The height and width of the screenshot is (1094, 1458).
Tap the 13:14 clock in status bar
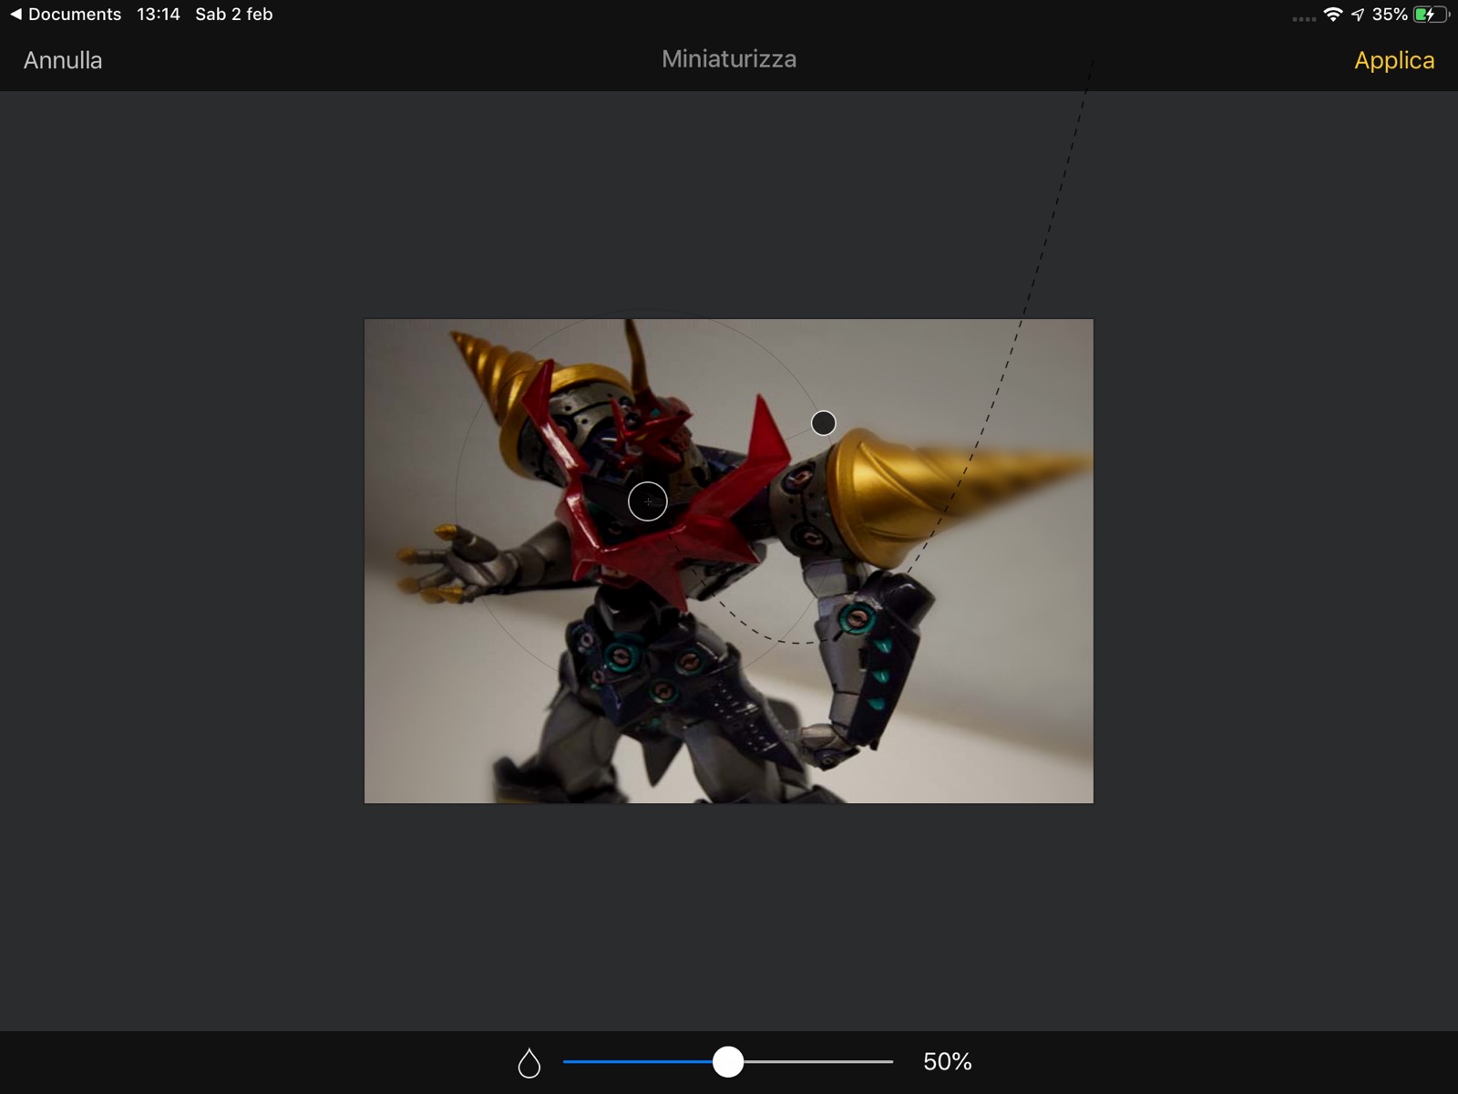pos(159,15)
